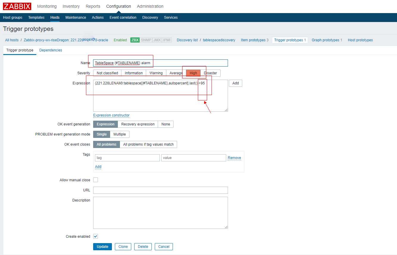Set severity to Disaster
Screen dimensions: 397x255
210,73
